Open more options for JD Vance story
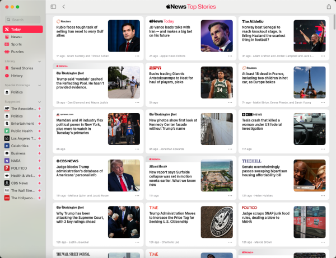Screen dimensions: 336x258 tap(230, 56)
